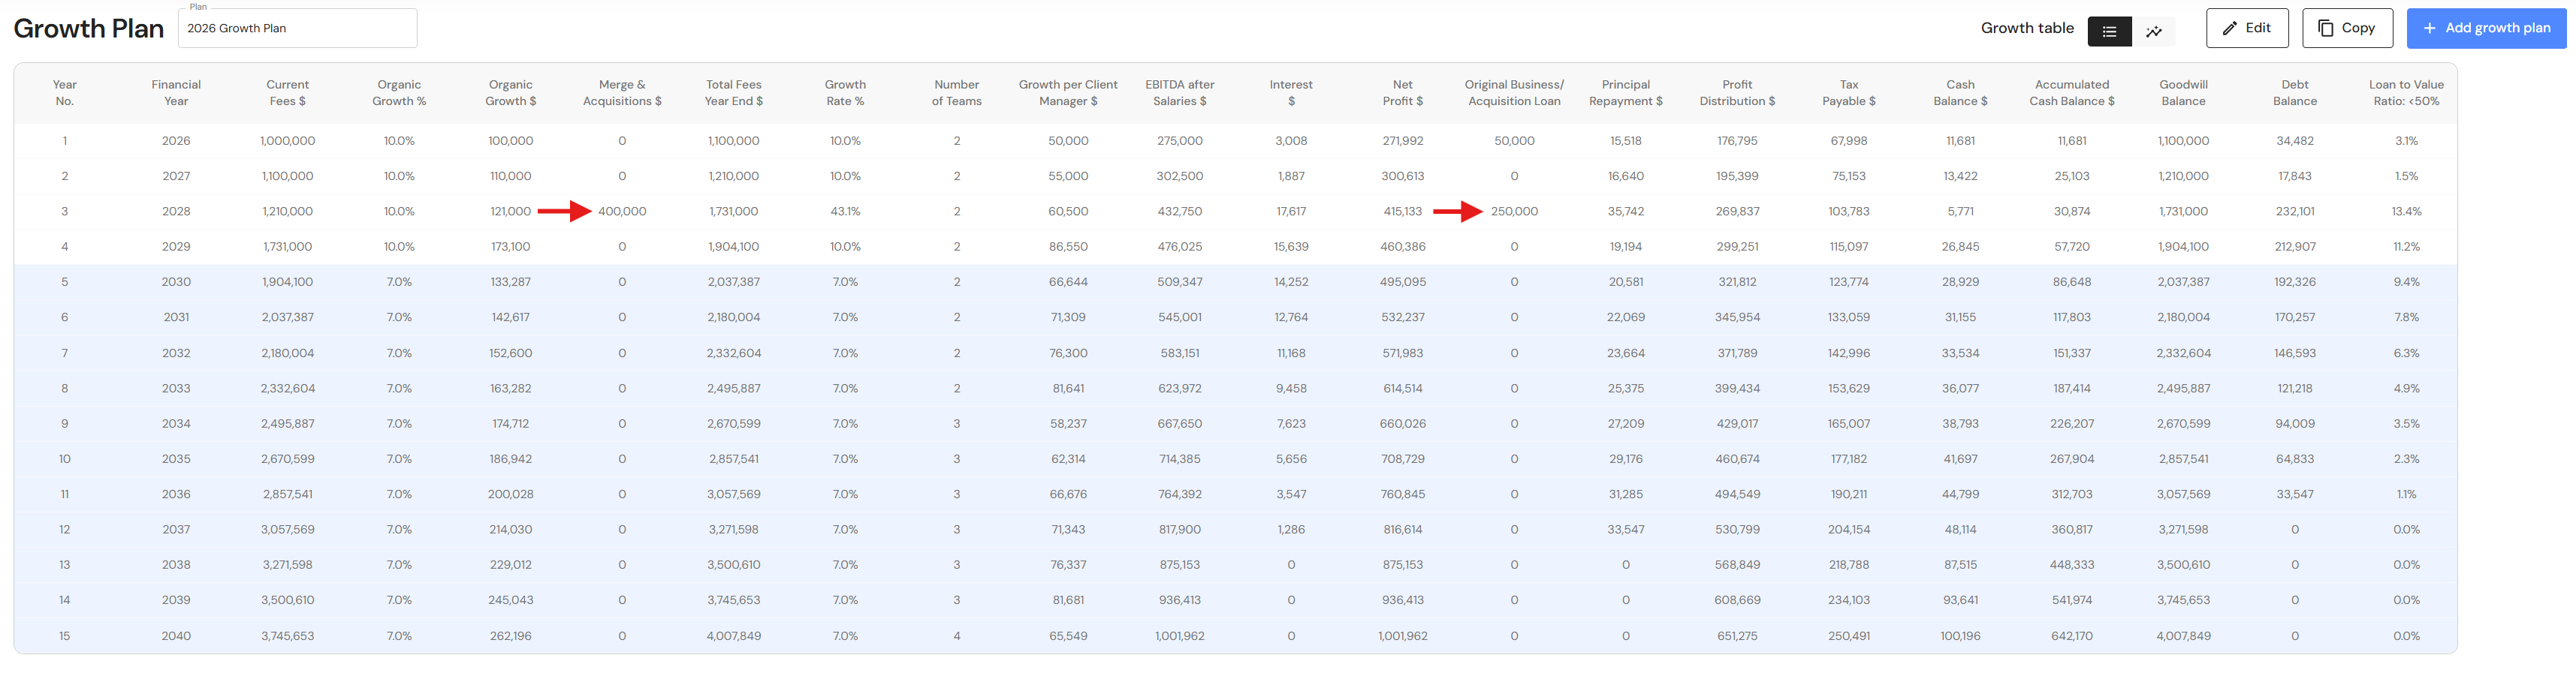Click the Goodwill Balance column header
The height and width of the screenshot is (682, 2576).
pyautogui.click(x=2183, y=93)
